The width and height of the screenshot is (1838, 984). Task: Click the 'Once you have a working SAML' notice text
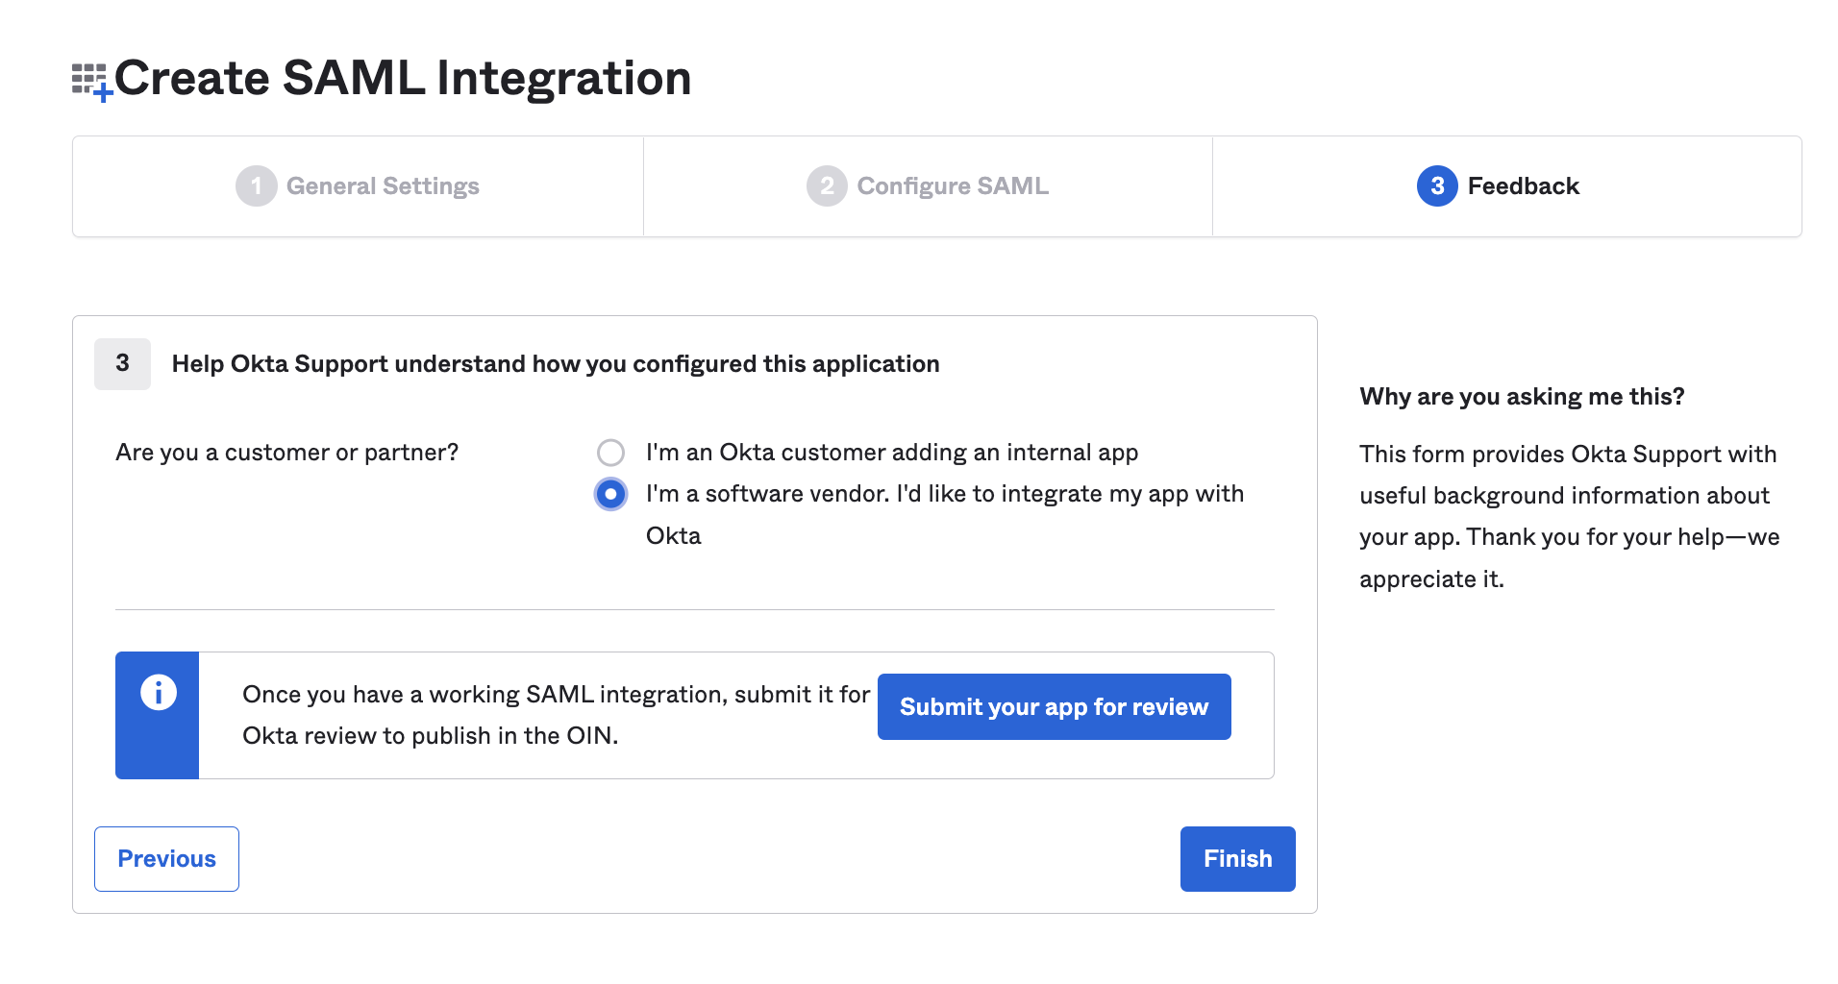[556, 715]
